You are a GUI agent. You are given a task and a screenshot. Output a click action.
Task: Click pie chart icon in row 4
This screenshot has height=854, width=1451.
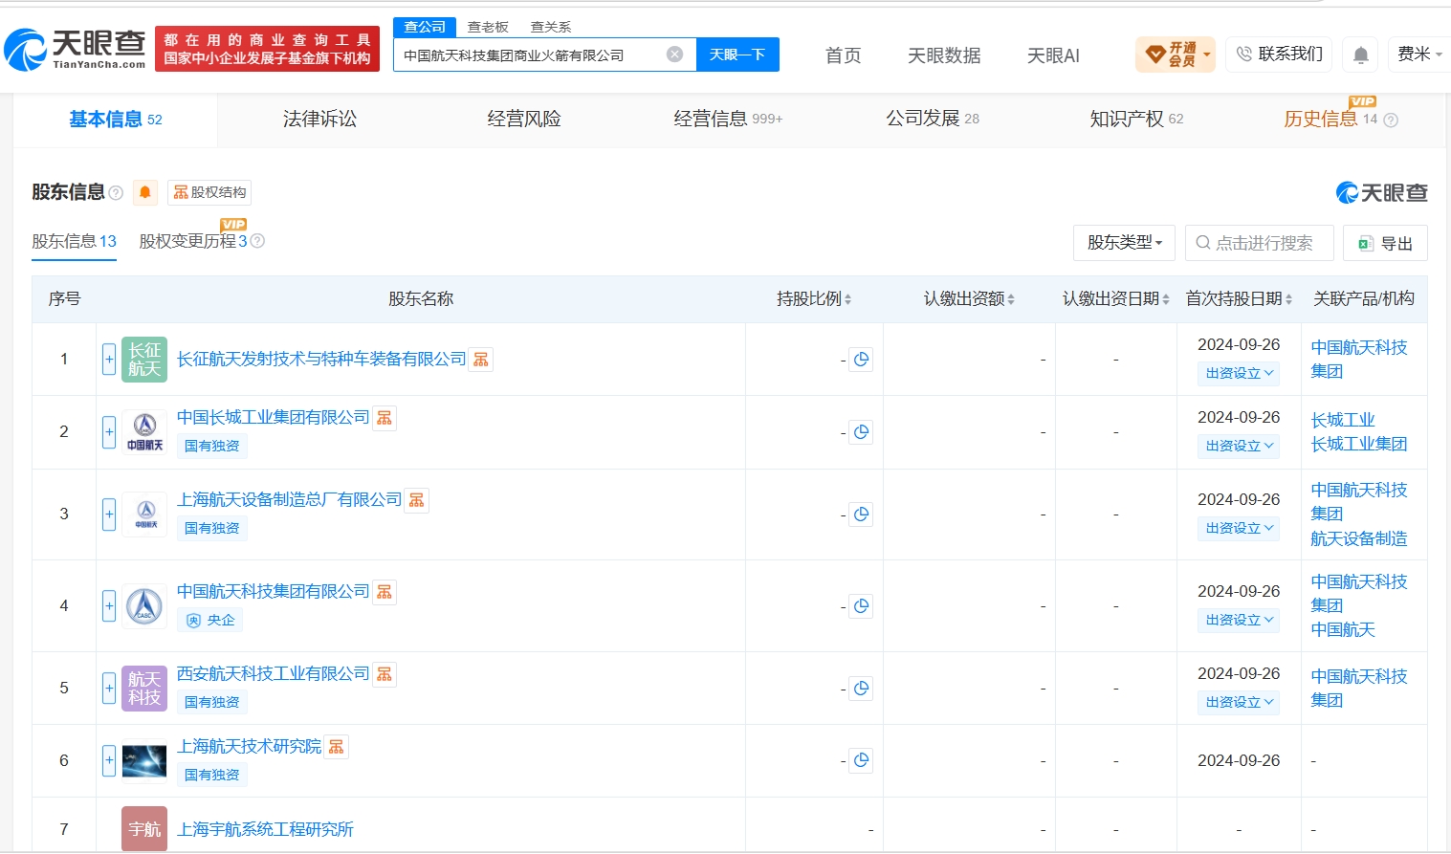click(x=861, y=606)
